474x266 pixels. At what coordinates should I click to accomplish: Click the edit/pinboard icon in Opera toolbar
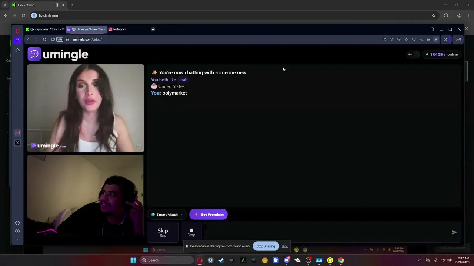(x=384, y=40)
